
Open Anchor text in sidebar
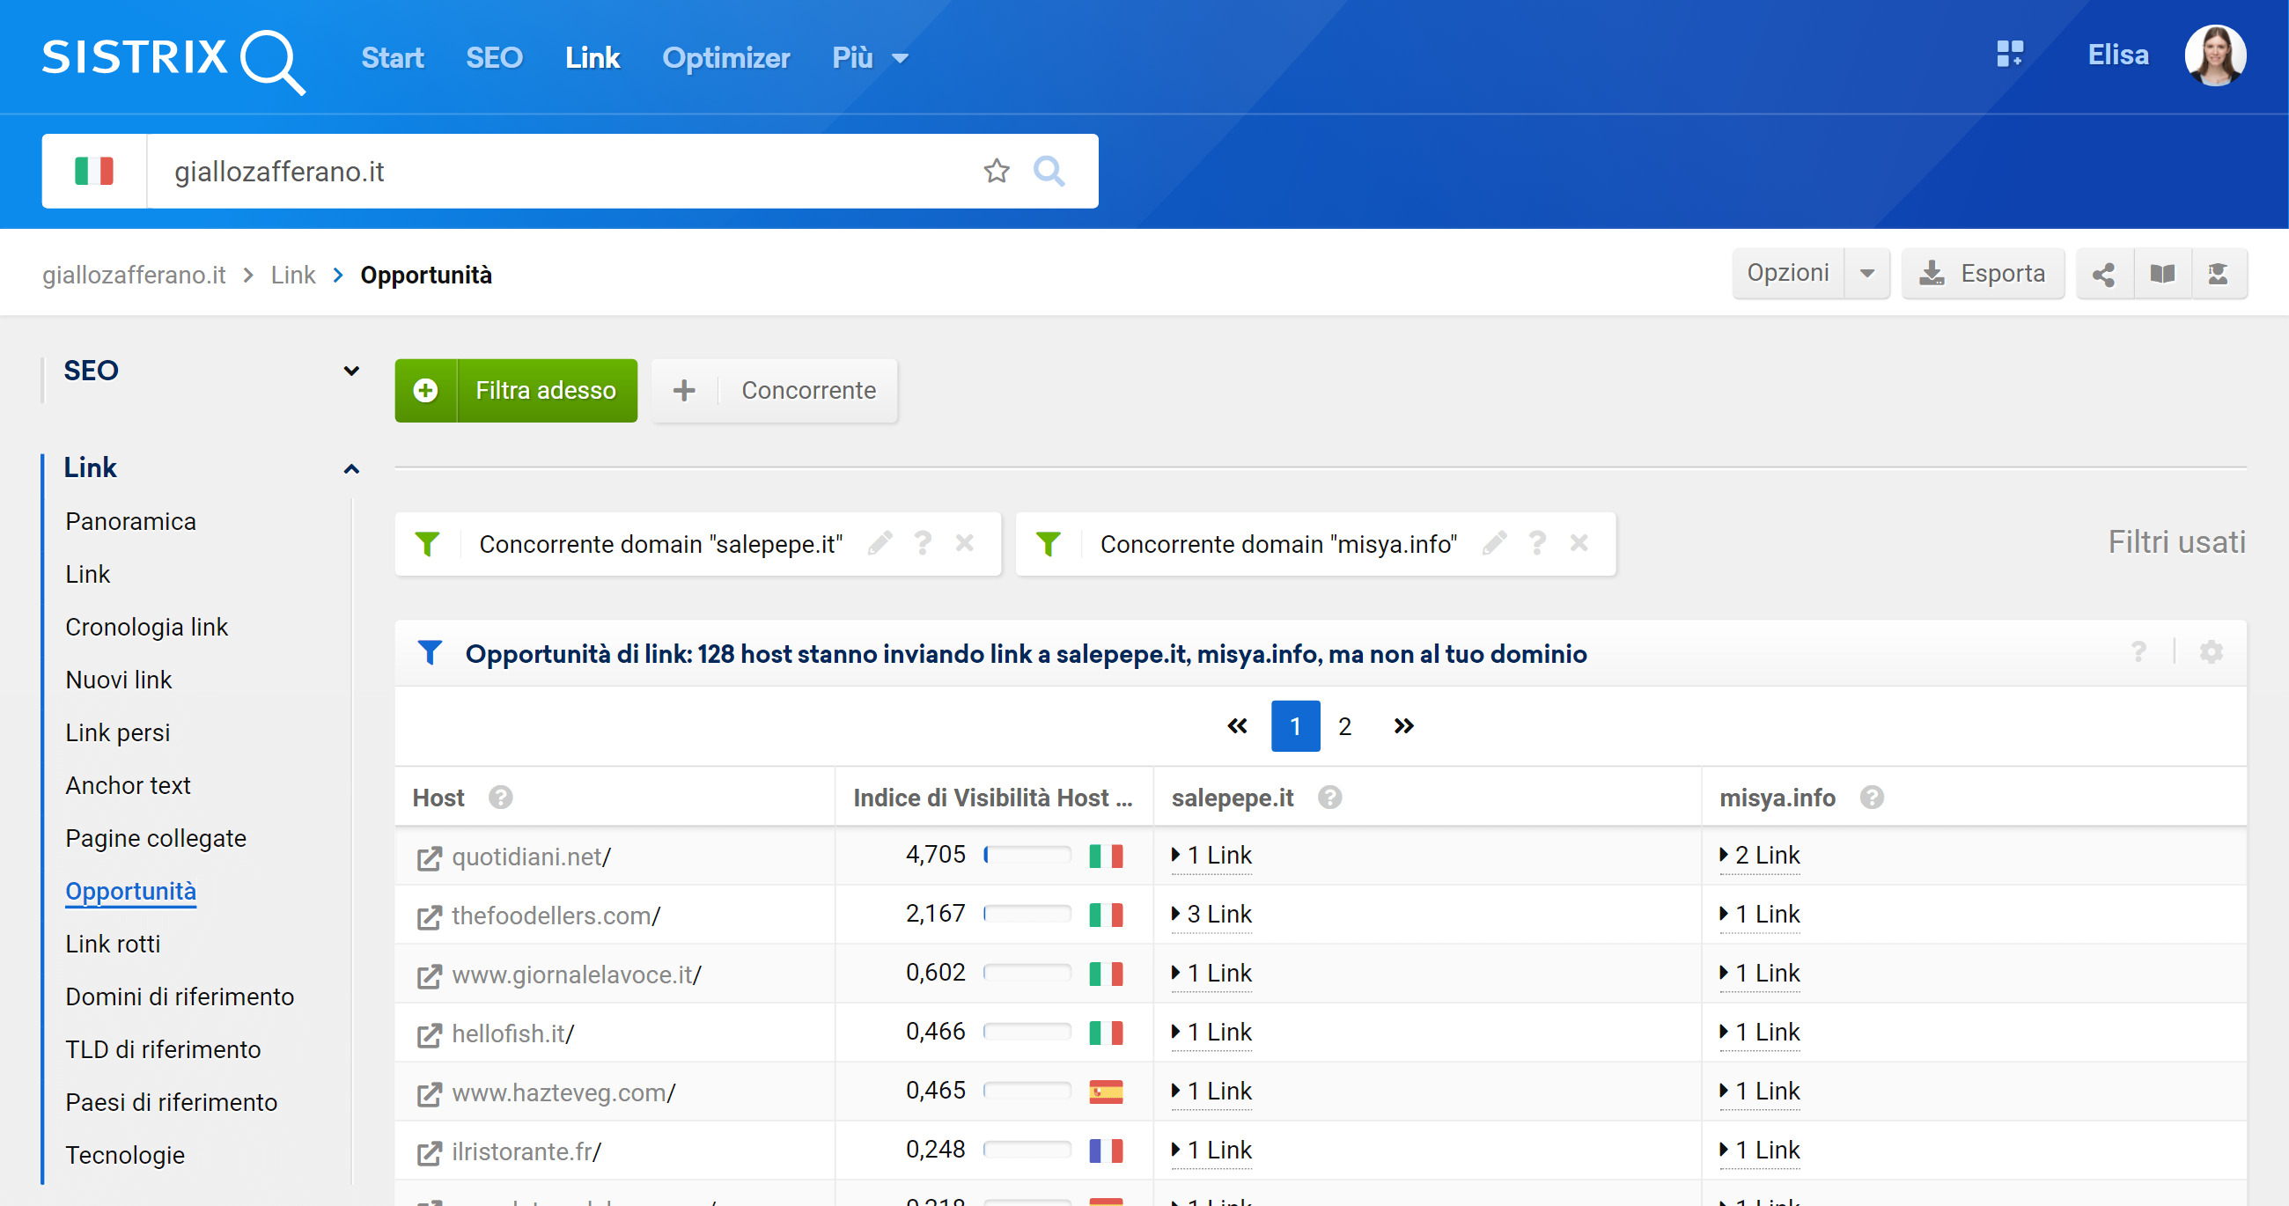pyautogui.click(x=128, y=785)
